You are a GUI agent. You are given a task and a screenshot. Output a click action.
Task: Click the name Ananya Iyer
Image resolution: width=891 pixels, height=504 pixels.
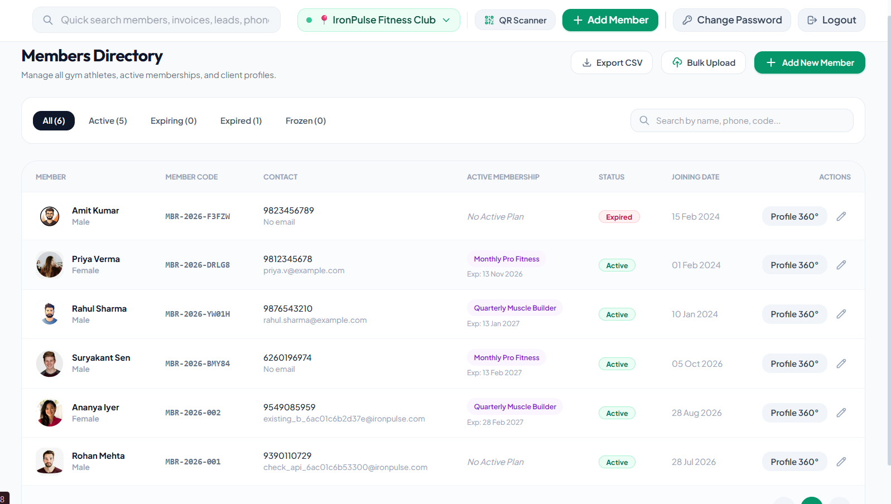tap(95, 407)
